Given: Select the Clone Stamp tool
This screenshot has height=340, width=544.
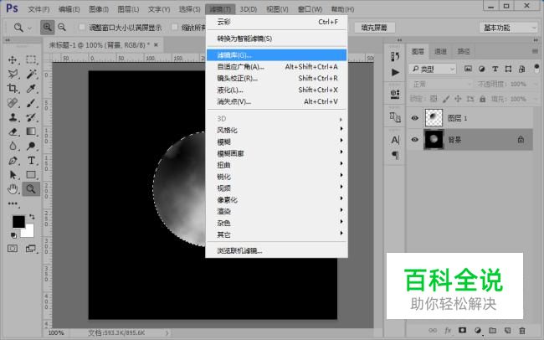Looking at the screenshot, I should coord(13,117).
